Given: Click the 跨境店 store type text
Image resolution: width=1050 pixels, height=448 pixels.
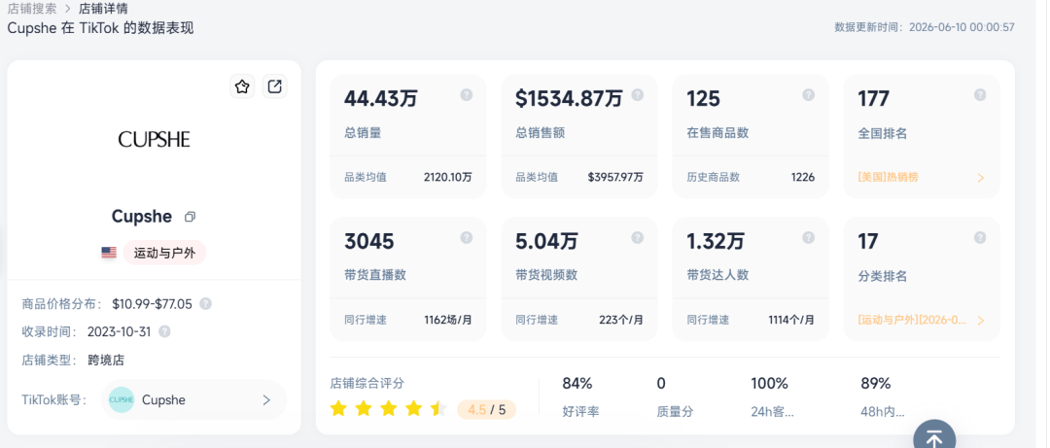Looking at the screenshot, I should [106, 361].
